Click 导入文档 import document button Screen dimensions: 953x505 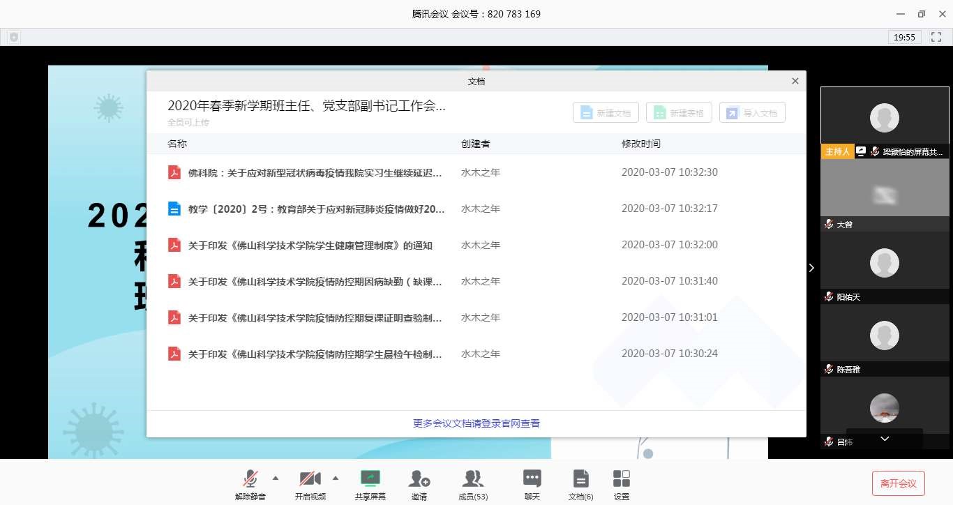point(752,112)
